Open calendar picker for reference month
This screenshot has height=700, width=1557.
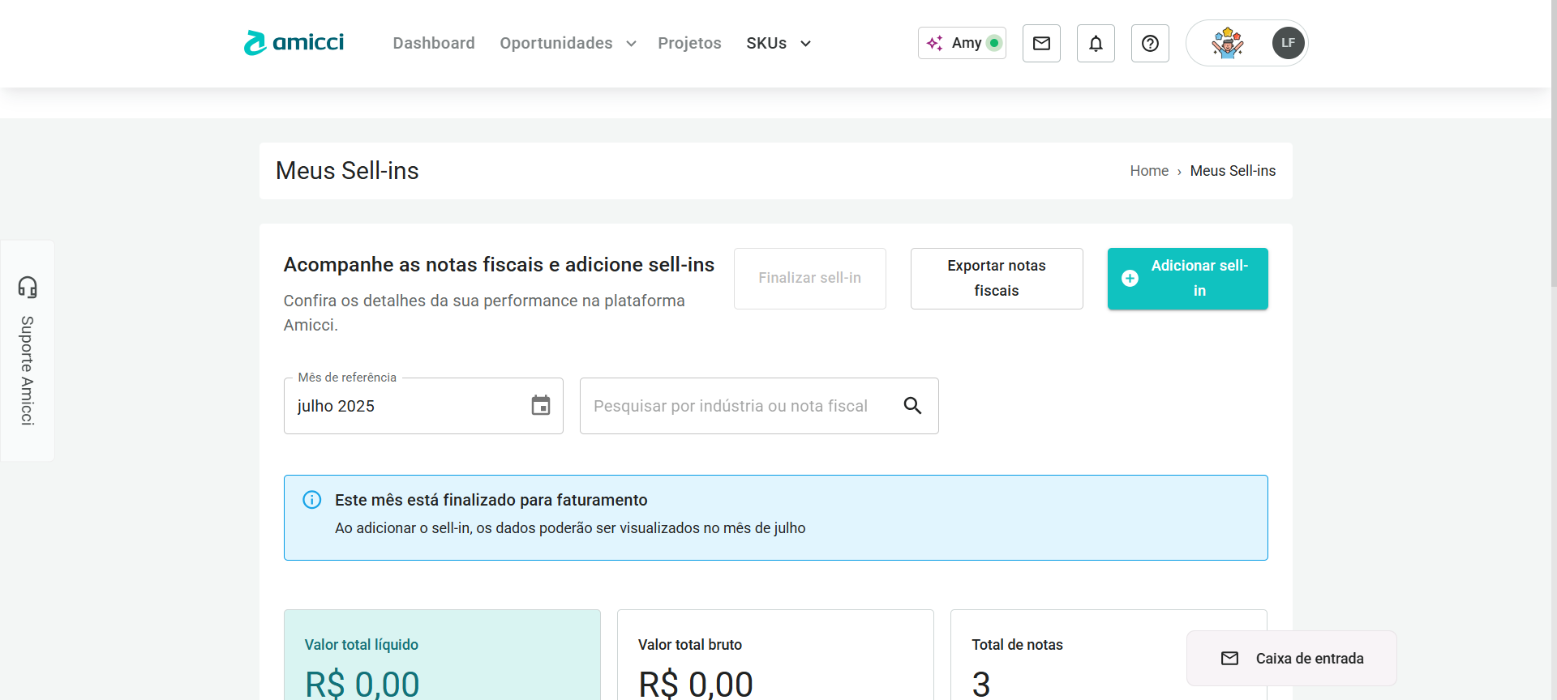540,405
